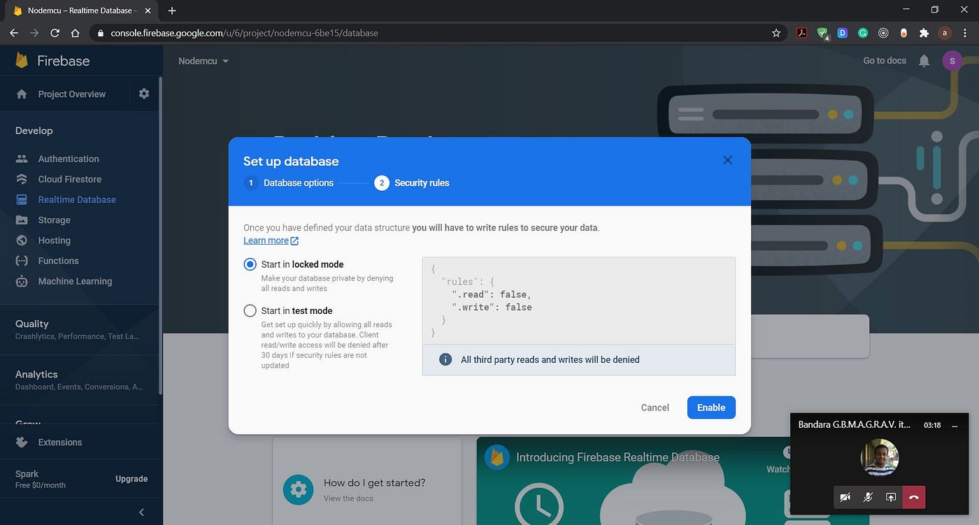
Task: Close the Nodemcu Realtime Database tab
Action: (x=148, y=10)
